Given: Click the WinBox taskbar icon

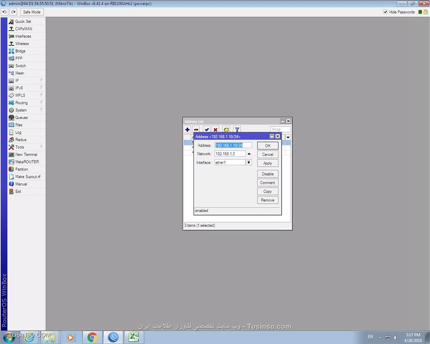Looking at the screenshot, I should (113, 337).
